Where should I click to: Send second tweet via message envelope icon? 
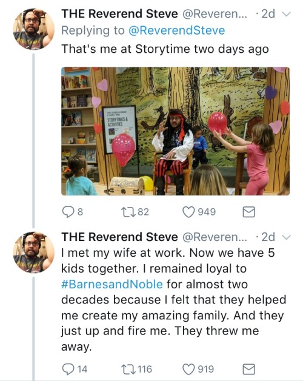(x=248, y=369)
